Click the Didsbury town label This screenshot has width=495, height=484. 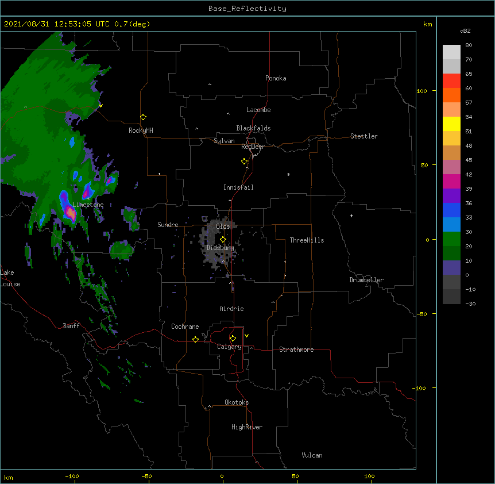tap(220, 248)
